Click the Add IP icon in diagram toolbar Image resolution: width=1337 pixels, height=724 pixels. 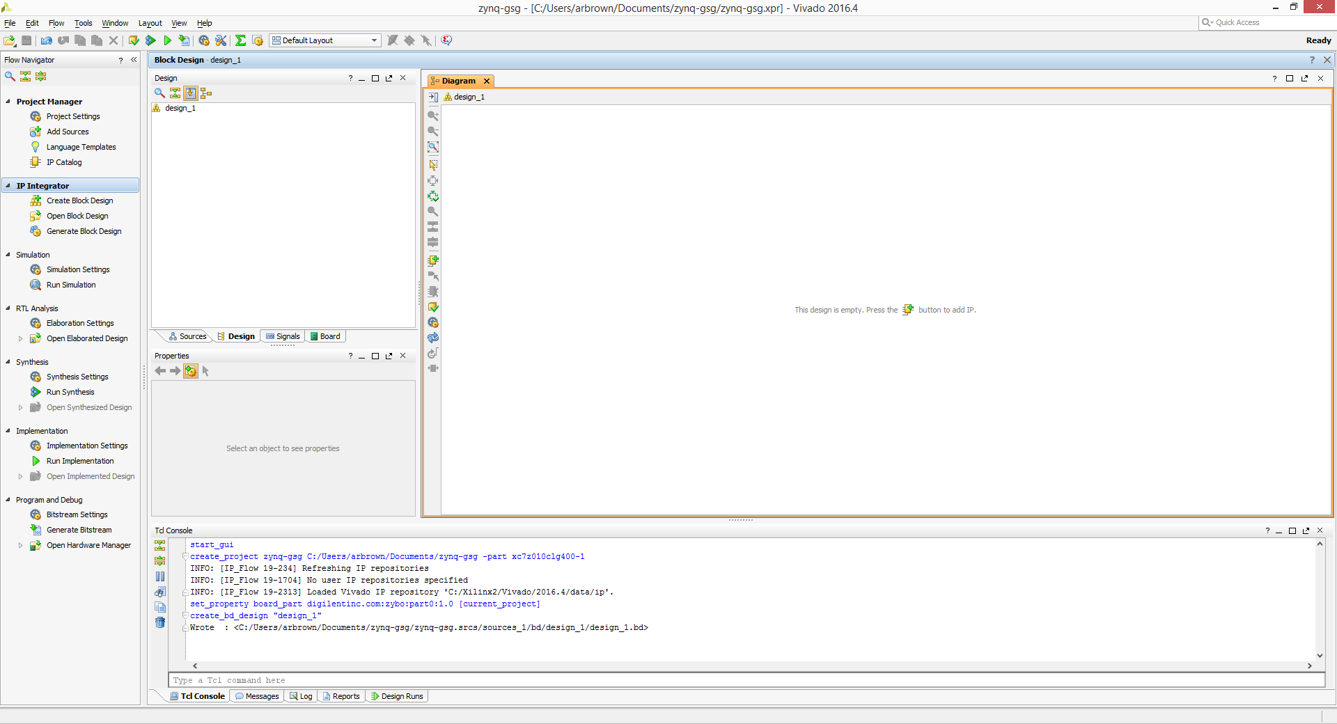pyautogui.click(x=433, y=260)
